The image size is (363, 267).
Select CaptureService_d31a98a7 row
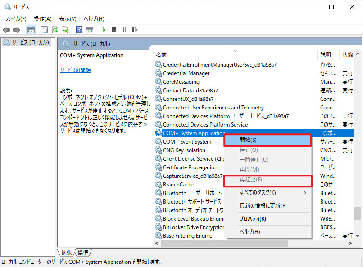tap(189, 176)
